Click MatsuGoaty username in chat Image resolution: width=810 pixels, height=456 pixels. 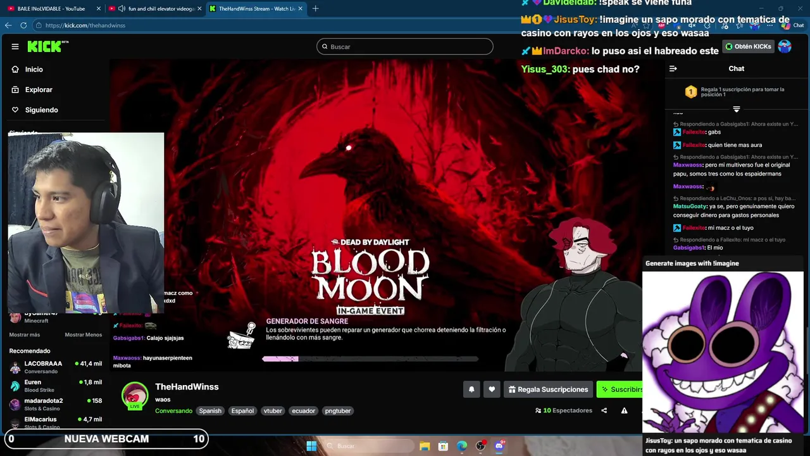[x=690, y=206]
